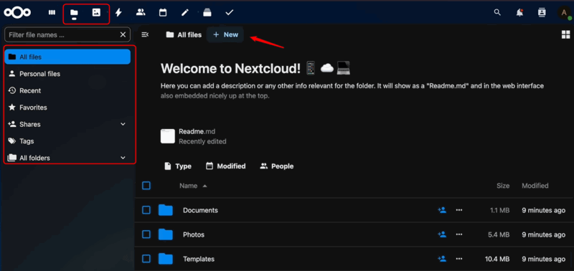This screenshot has height=271, width=574.
Task: Clear the file name filter
Action: 123,34
